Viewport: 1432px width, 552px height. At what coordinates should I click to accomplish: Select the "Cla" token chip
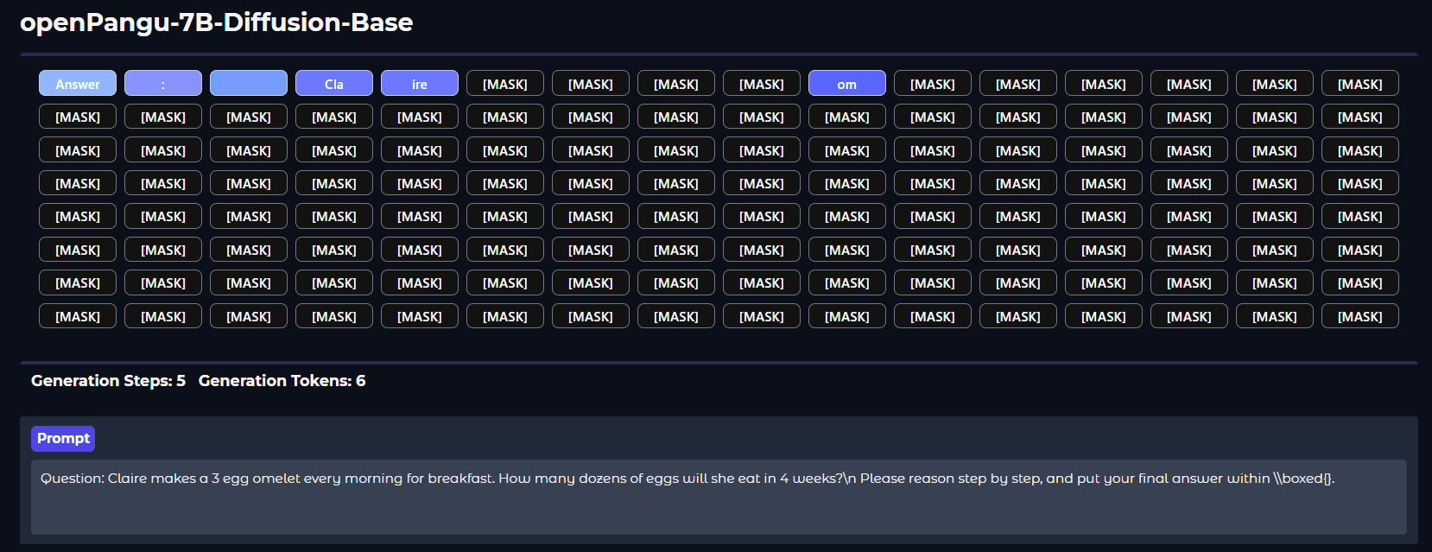[x=334, y=84]
